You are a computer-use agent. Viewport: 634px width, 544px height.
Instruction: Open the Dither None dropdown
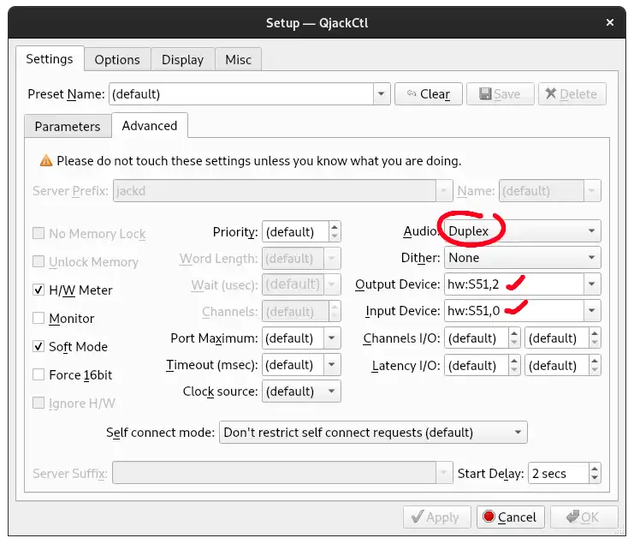[523, 257]
